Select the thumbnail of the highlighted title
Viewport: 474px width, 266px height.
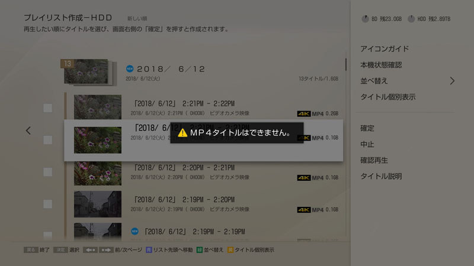click(x=98, y=140)
